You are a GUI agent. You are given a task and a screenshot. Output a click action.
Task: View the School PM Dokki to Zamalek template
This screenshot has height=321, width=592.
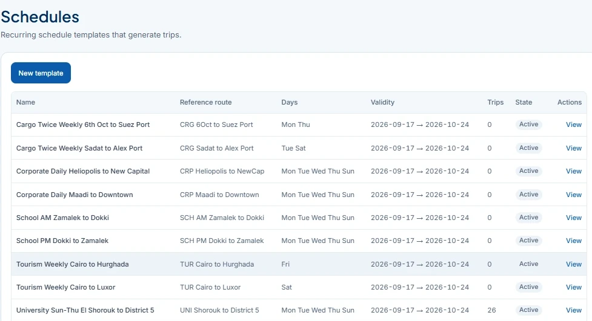pos(573,241)
